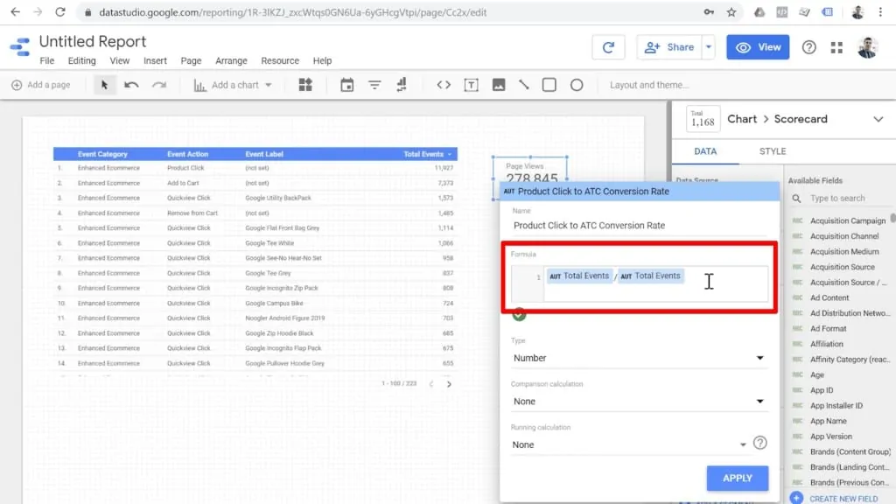Insert a rectangle shape
Image resolution: width=896 pixels, height=504 pixels.
coord(550,84)
